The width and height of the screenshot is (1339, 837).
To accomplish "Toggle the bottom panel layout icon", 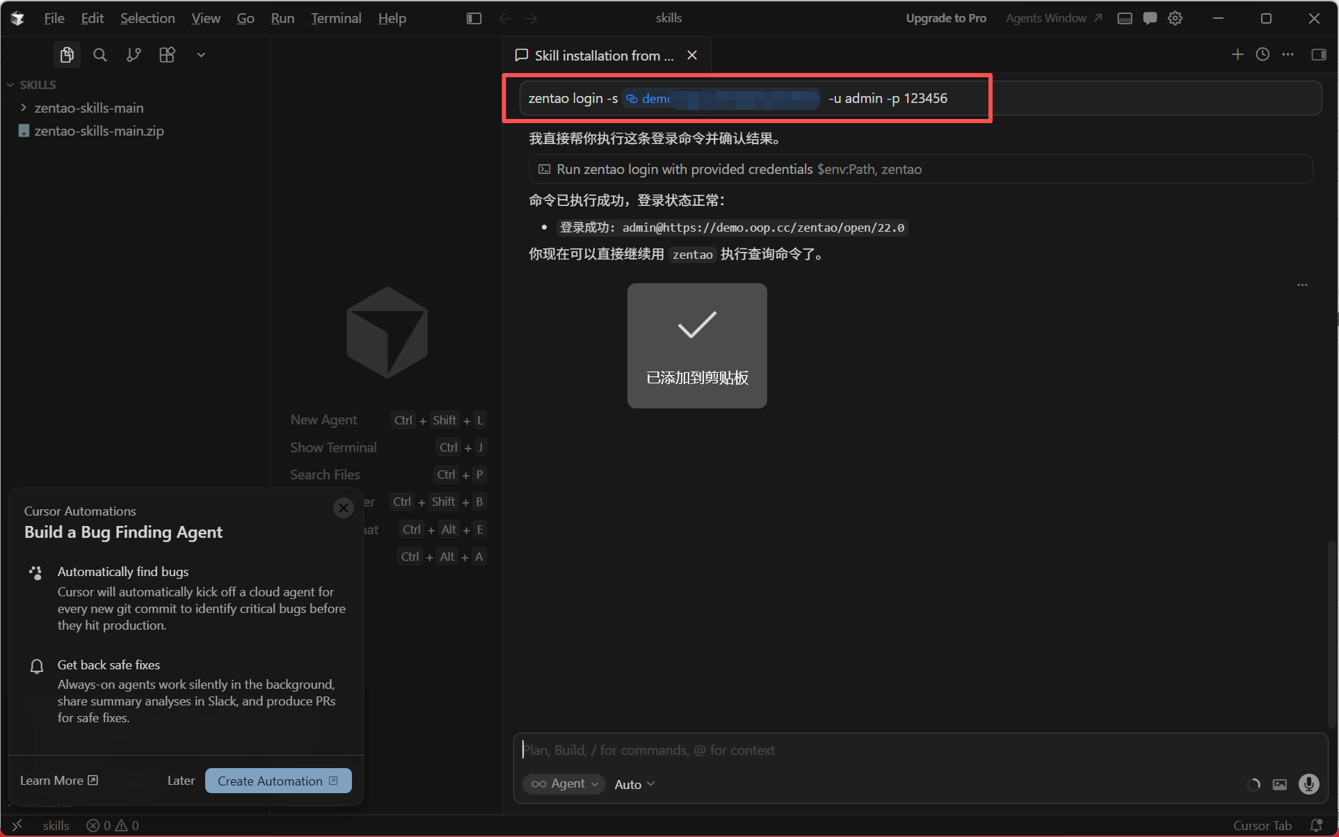I will click(1125, 19).
